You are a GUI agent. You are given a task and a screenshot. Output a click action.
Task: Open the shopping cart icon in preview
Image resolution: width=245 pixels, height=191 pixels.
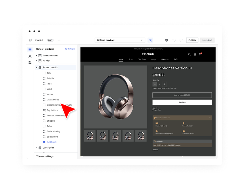point(200,54)
